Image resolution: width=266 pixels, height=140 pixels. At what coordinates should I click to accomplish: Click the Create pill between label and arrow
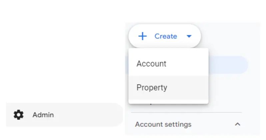[x=182, y=36]
